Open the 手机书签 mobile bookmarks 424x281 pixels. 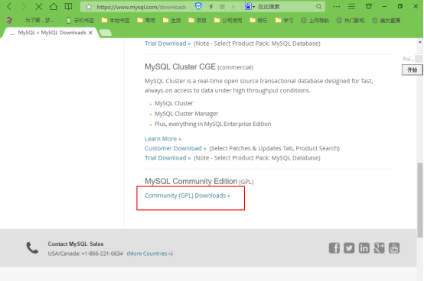point(80,21)
